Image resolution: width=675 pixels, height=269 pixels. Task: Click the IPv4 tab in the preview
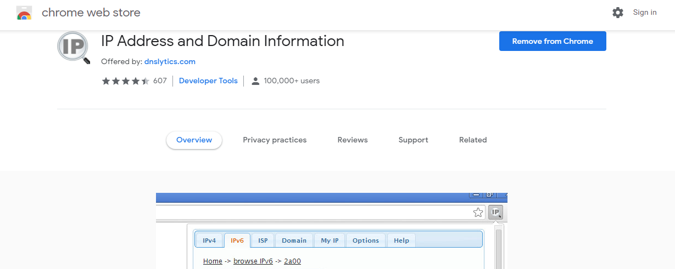(x=209, y=241)
